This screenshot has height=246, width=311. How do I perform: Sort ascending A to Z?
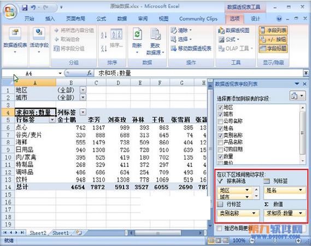click(x=104, y=35)
